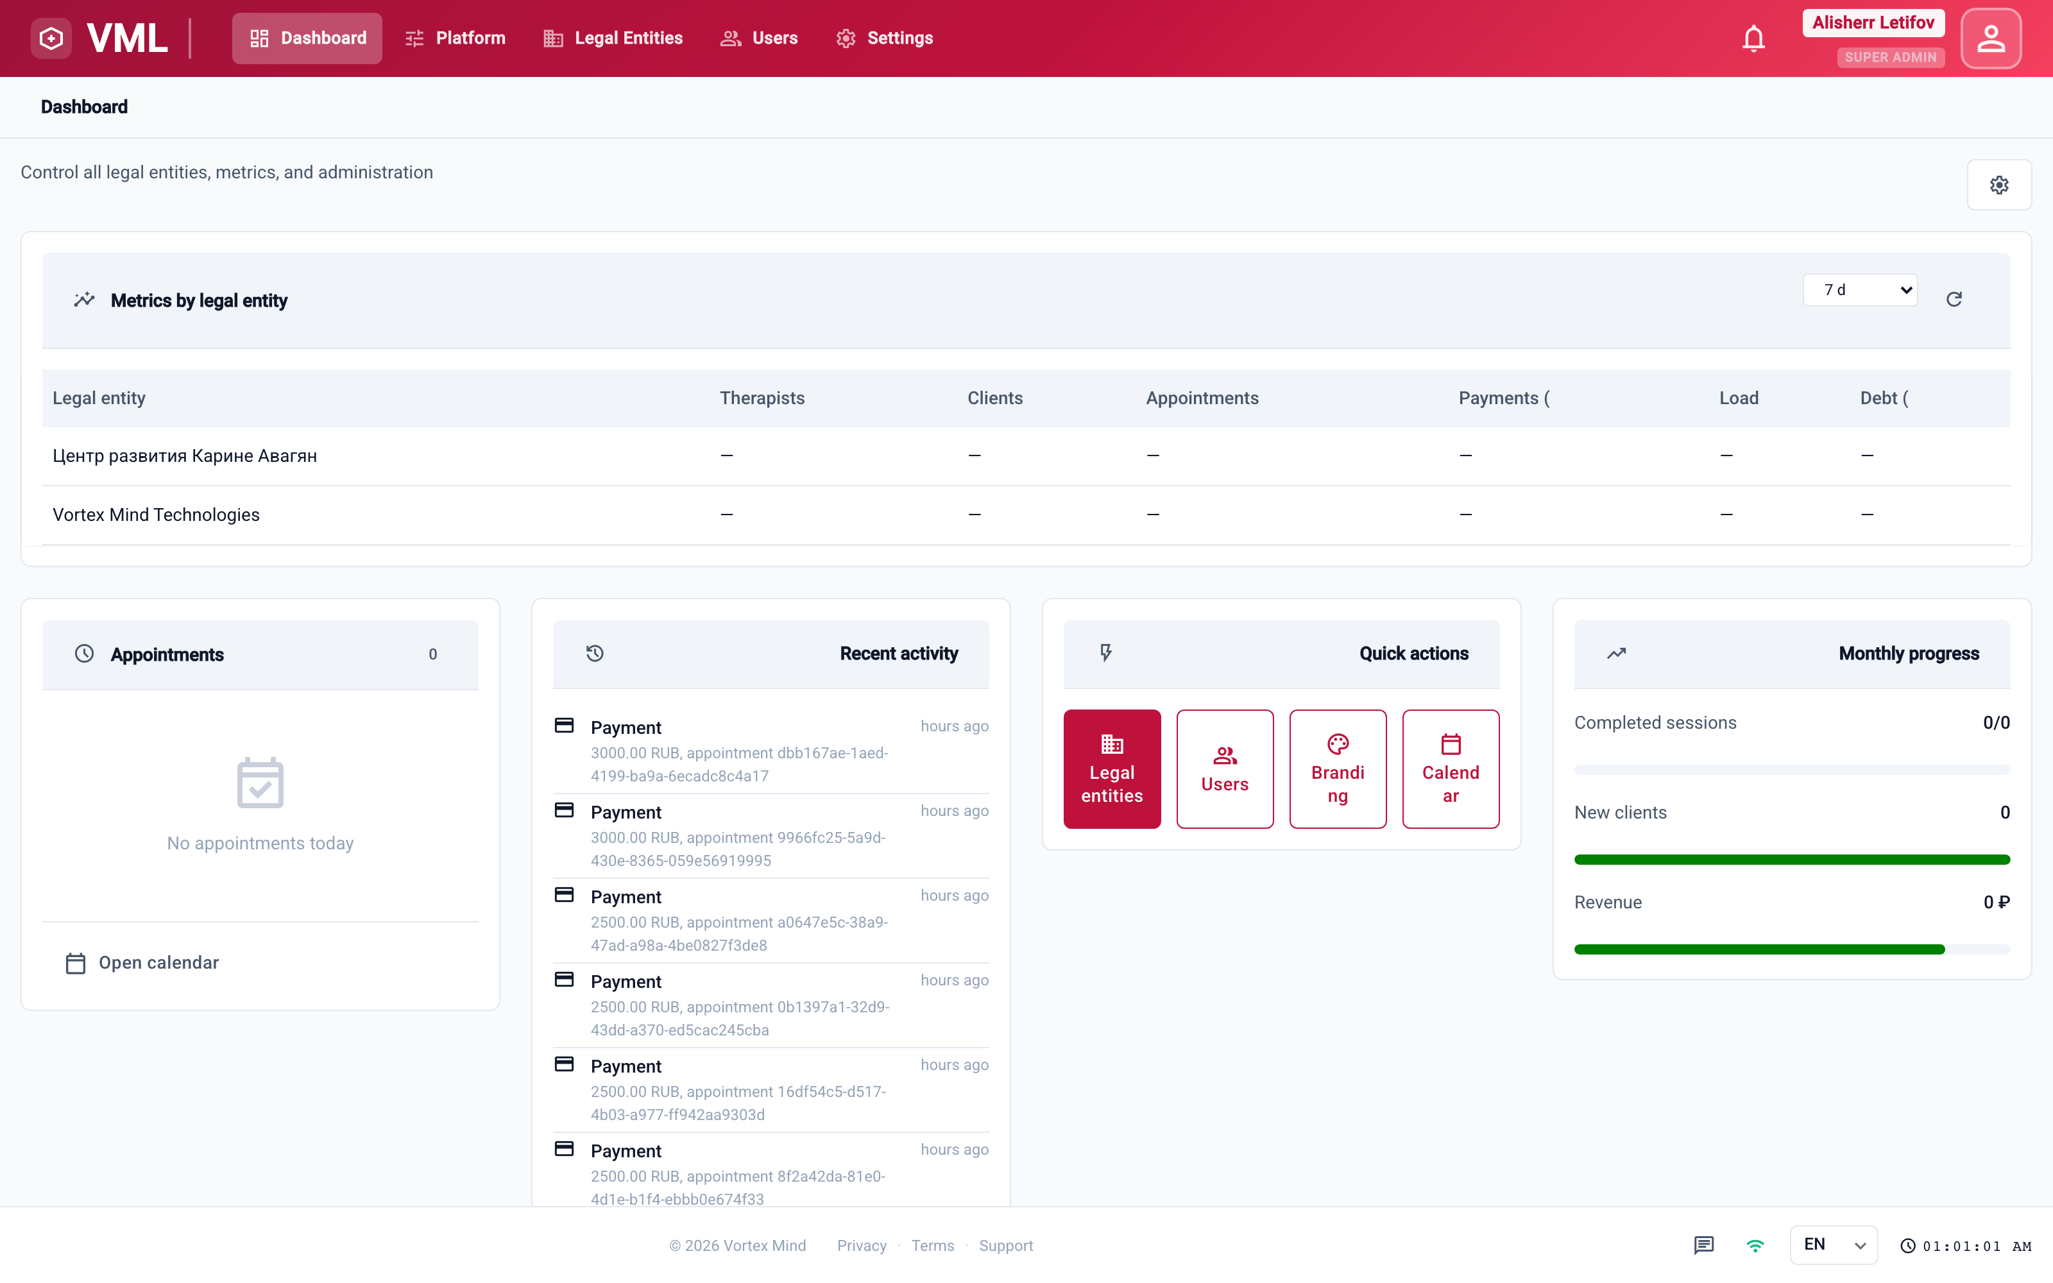
Task: Click the '© 2026 Vortex Mind' text
Action: coord(737,1246)
